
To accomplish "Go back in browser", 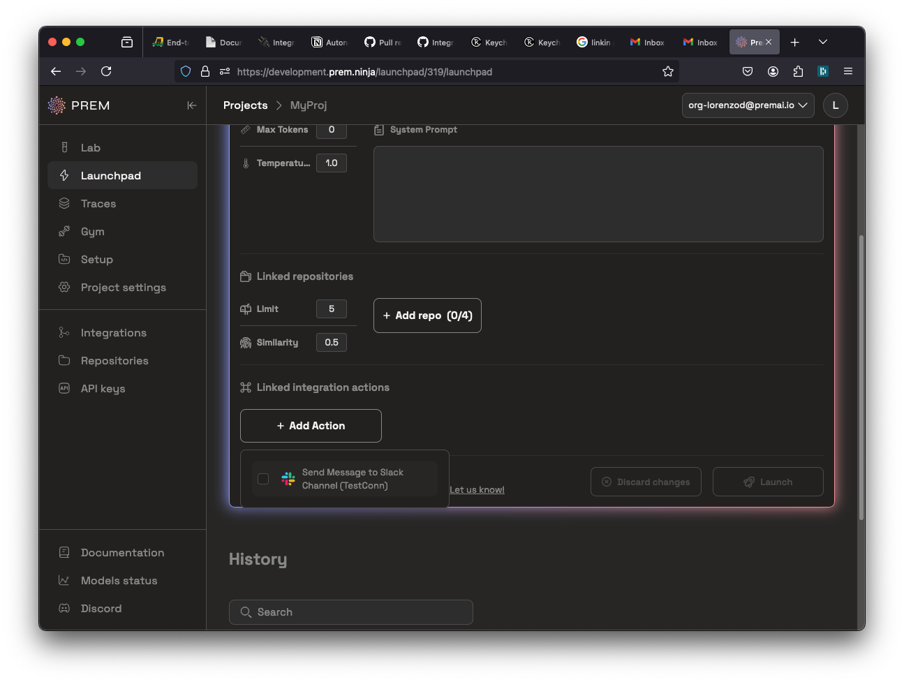I will 56,71.
